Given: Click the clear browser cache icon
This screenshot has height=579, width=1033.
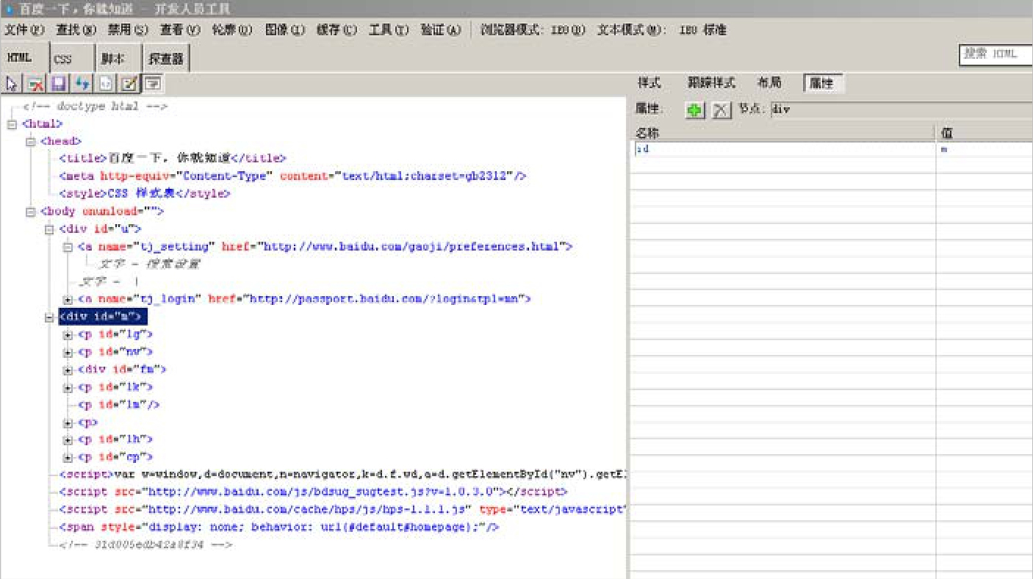Looking at the screenshot, I should [x=35, y=84].
